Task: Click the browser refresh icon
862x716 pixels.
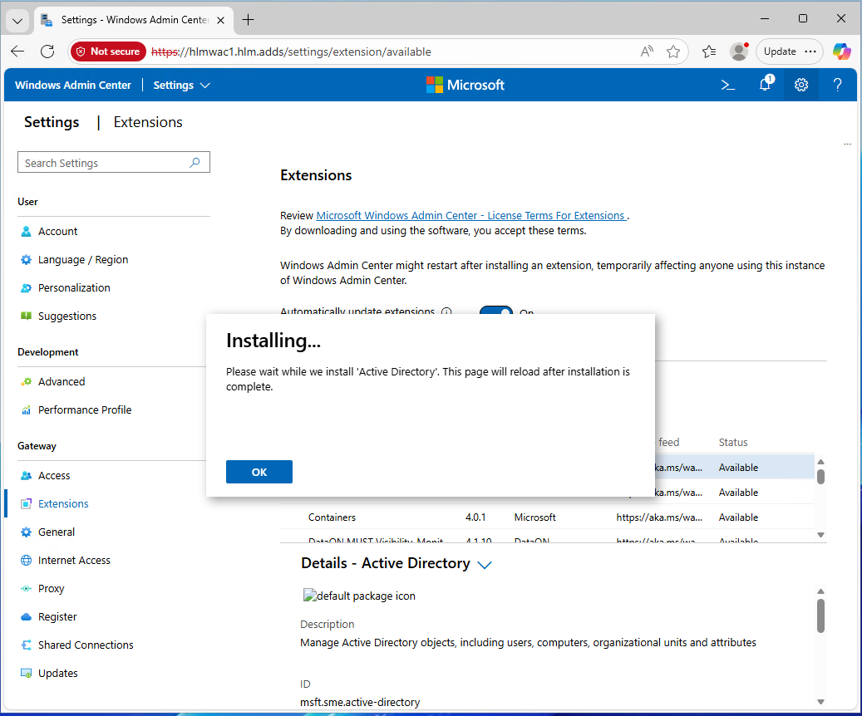Action: [47, 51]
